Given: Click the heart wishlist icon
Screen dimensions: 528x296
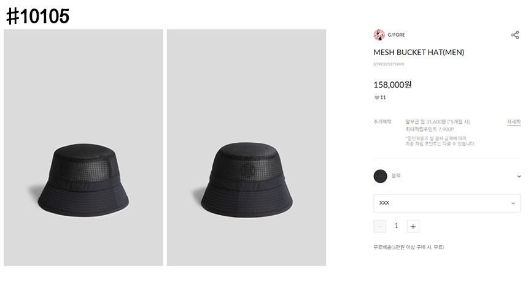Looking at the screenshot, I should [376, 97].
